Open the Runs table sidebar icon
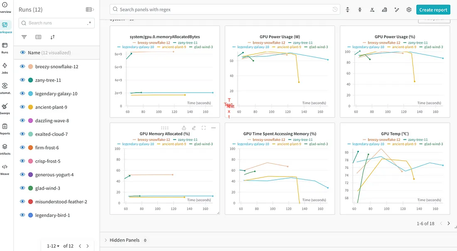This screenshot has height=251, width=457. pos(5,48)
